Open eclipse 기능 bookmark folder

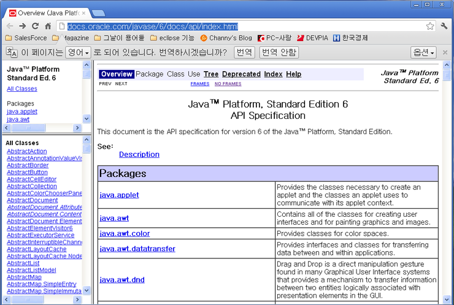click(x=172, y=38)
